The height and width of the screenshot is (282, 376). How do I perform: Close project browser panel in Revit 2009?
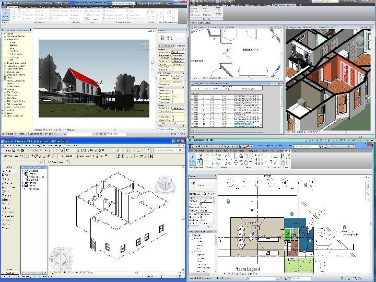point(45,167)
